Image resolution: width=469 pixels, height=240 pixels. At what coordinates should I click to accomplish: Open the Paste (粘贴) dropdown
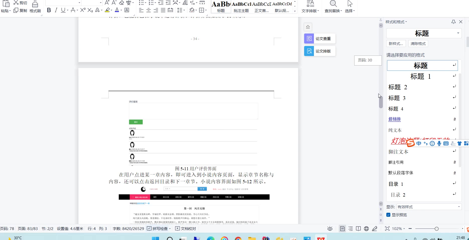point(6,11)
